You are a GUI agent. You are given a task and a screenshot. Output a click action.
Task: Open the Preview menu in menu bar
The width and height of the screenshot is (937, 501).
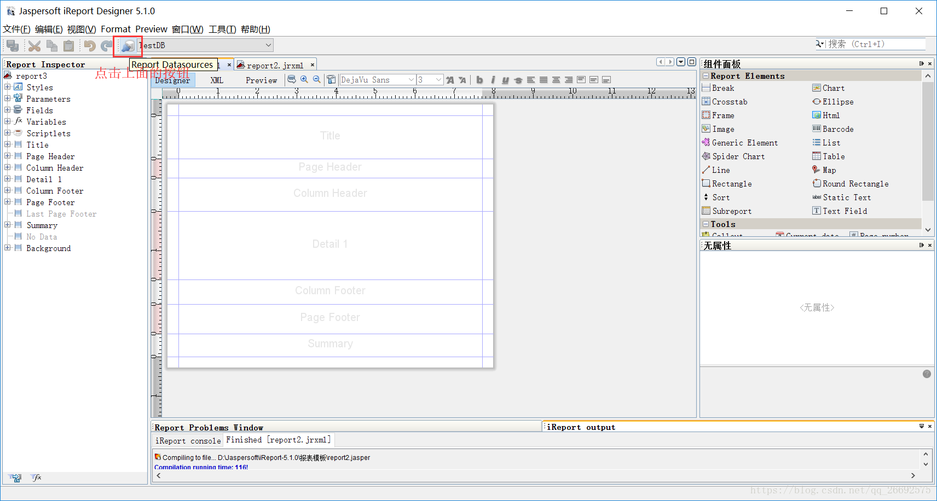[x=151, y=30]
